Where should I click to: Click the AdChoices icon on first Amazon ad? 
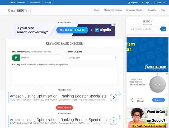(120, 95)
